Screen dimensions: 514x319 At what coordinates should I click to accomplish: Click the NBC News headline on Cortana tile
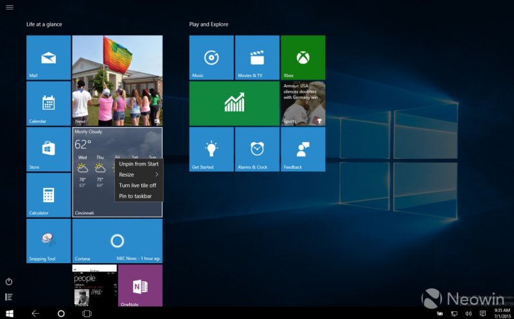click(x=138, y=259)
